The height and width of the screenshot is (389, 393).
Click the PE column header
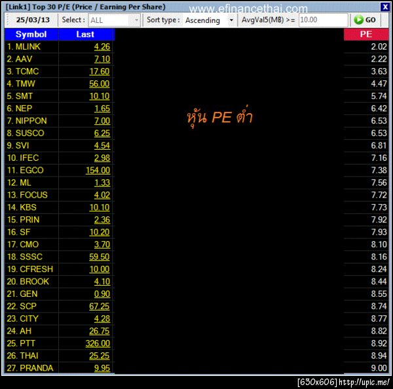point(366,34)
